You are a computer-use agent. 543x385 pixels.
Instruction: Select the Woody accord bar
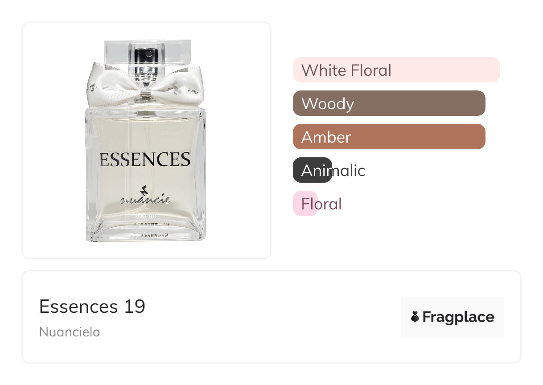coord(389,103)
